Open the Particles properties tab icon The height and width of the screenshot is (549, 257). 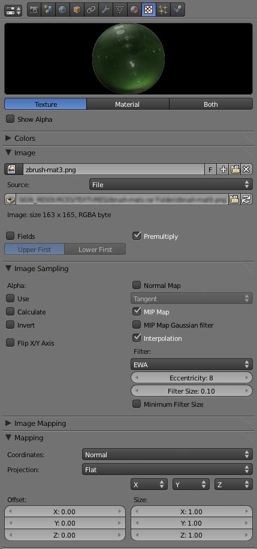[162, 10]
